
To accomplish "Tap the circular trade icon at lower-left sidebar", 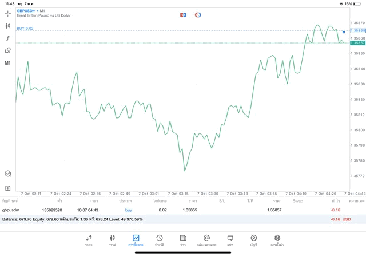I will 8,174.
